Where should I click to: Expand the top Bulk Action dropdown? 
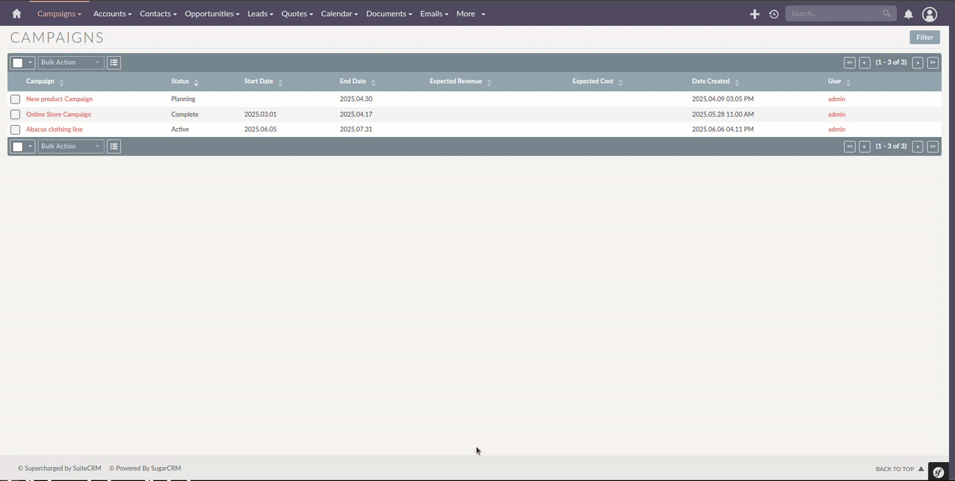coord(70,63)
